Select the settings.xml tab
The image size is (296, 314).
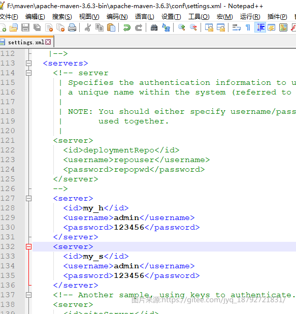26,42
